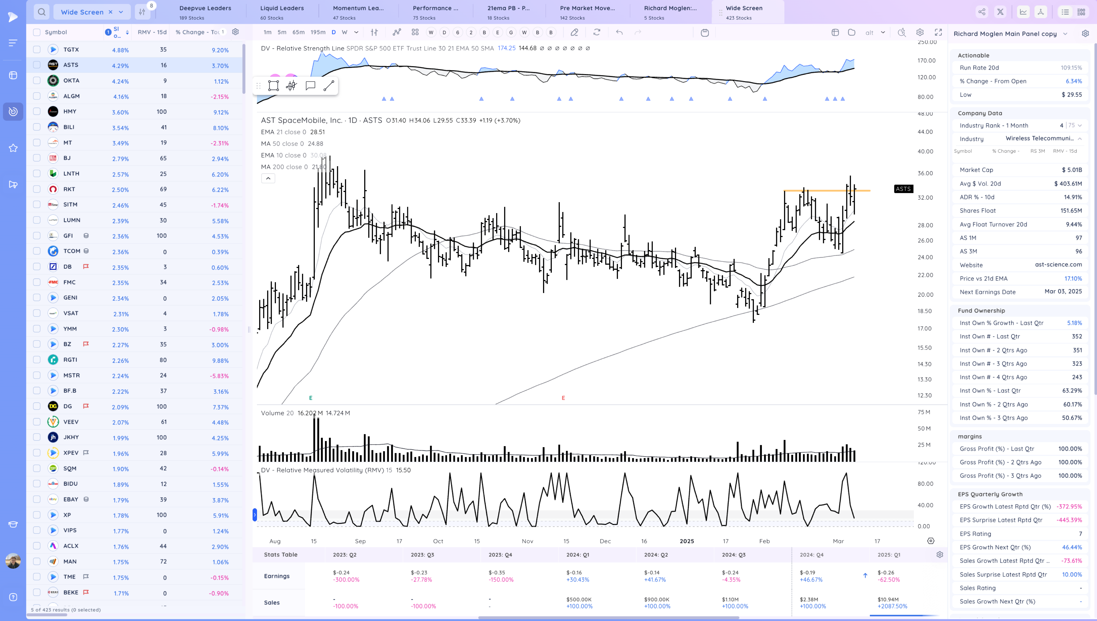Open the network nodes icon in top bar
Image resolution: width=1097 pixels, height=621 pixels.
(x=1041, y=12)
